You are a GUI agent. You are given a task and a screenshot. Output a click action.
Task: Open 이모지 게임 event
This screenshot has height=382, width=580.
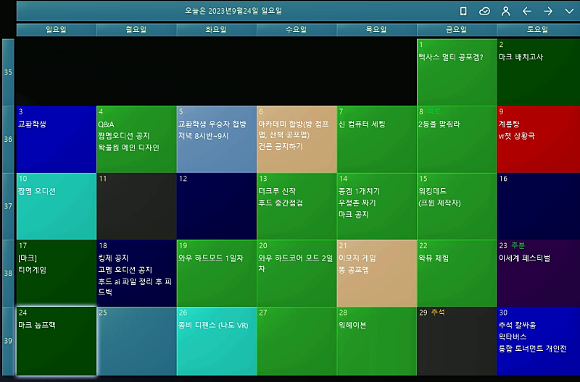pos(357,258)
